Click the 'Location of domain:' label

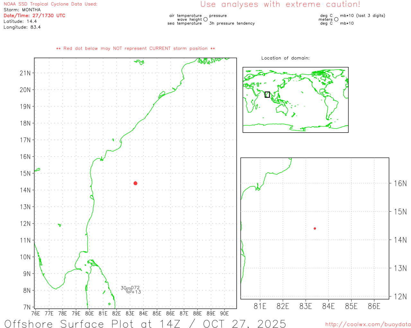[x=285, y=58]
